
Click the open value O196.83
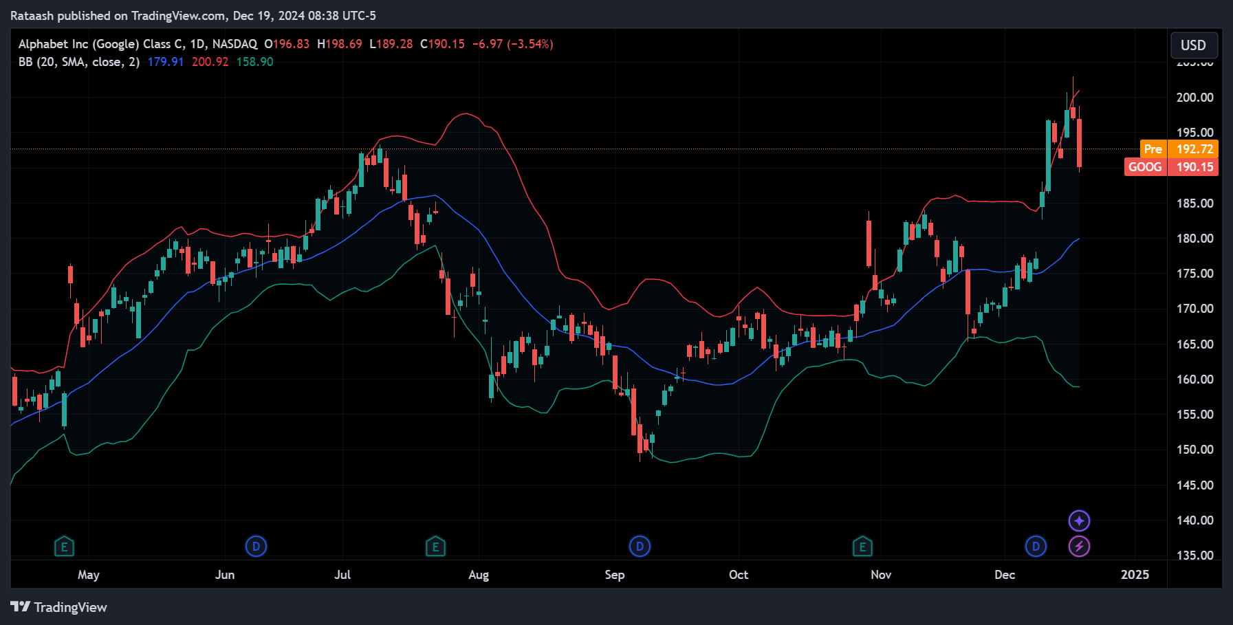tap(287, 44)
